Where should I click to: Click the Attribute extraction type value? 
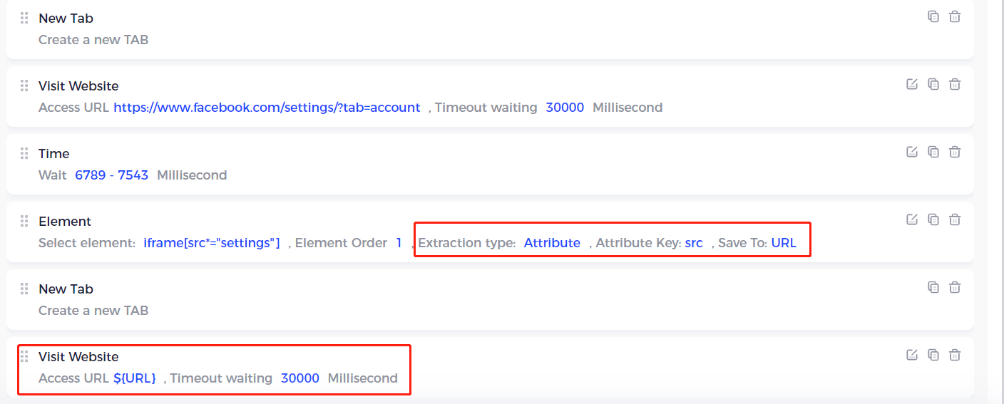(552, 243)
